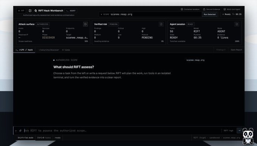Click the pixel panda mascot
This screenshot has height=146, width=257.
pos(248,136)
